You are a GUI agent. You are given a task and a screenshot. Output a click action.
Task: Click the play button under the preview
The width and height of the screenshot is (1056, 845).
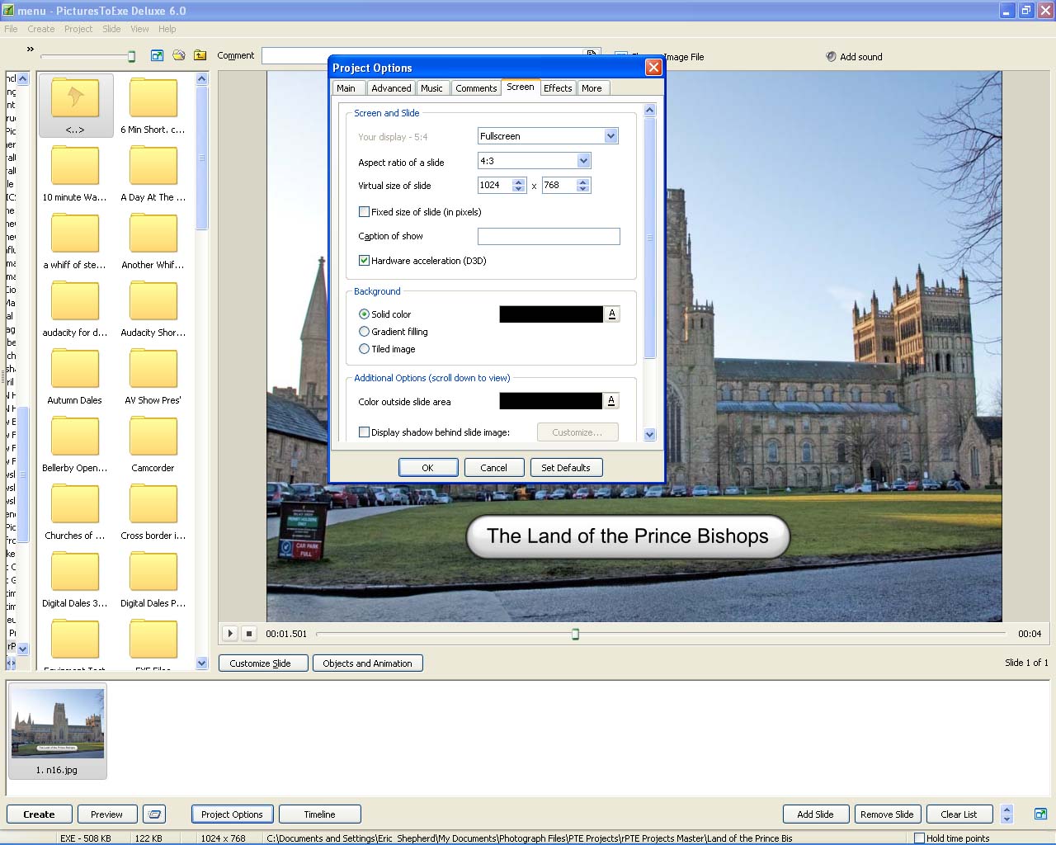[x=230, y=634]
